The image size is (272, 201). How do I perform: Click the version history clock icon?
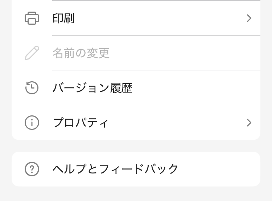(32, 88)
